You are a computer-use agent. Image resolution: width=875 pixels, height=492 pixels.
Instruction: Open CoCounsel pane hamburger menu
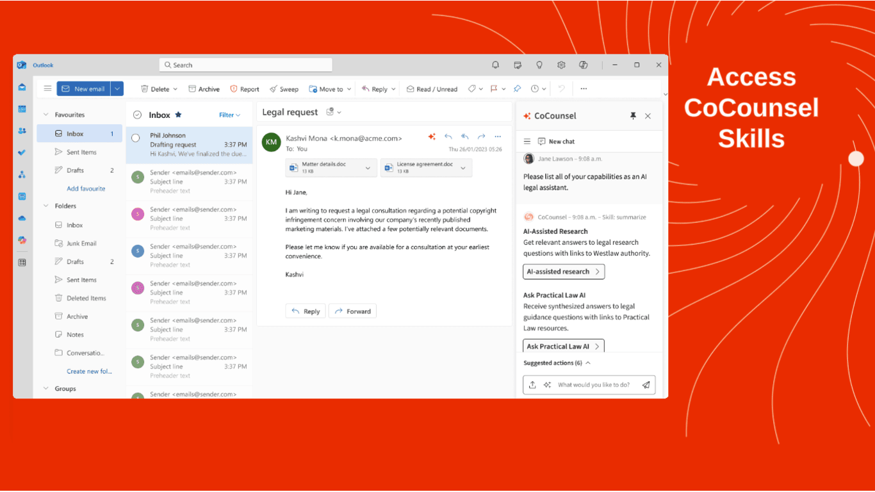(x=527, y=142)
